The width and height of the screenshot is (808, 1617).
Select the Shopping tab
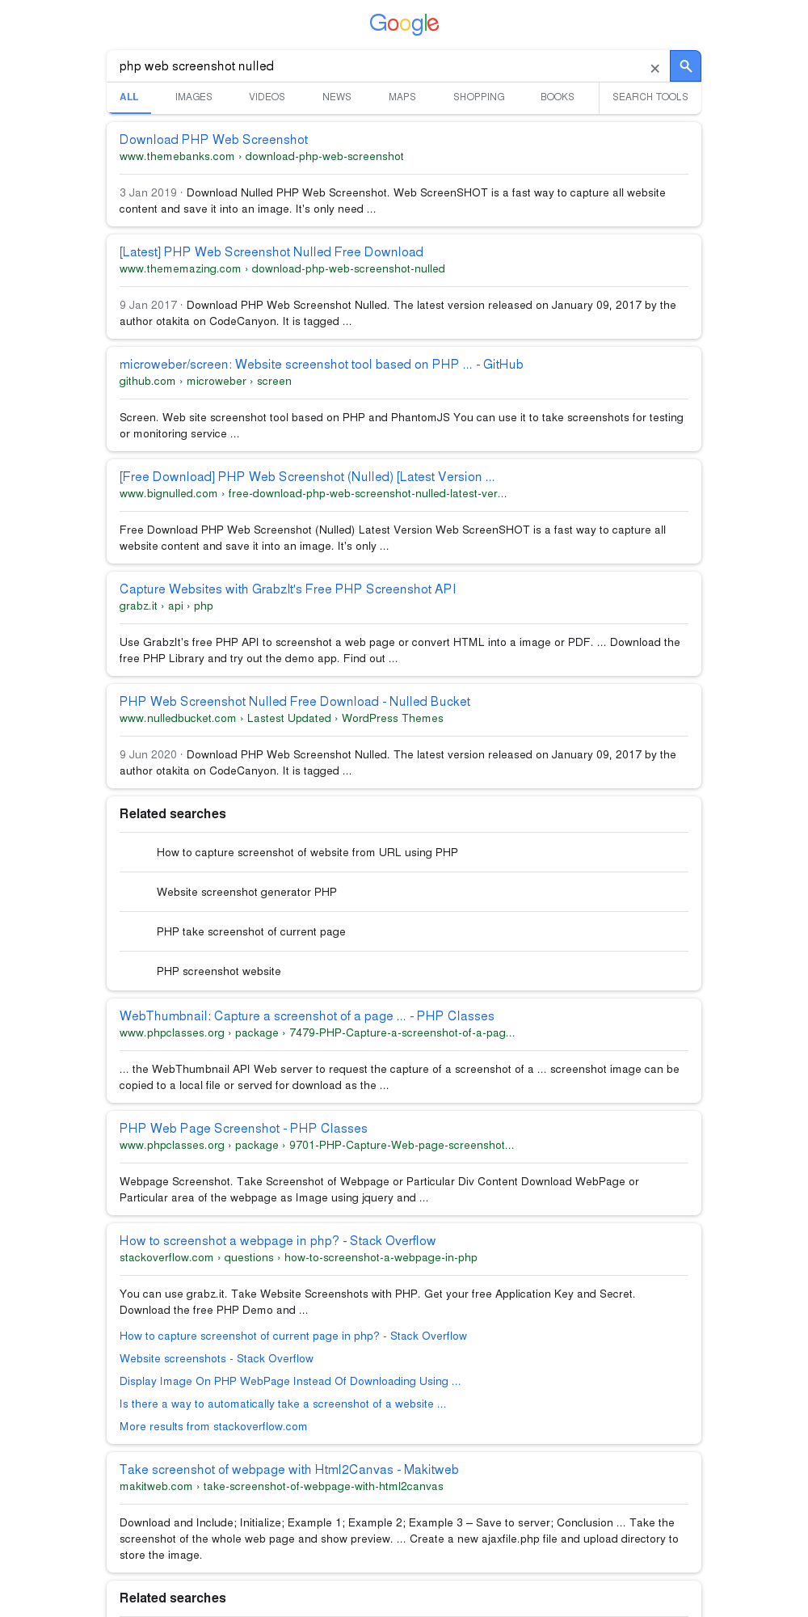[x=479, y=97]
